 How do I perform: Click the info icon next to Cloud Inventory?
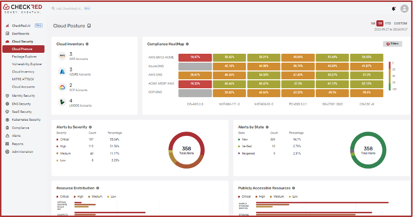pyautogui.click(x=87, y=44)
